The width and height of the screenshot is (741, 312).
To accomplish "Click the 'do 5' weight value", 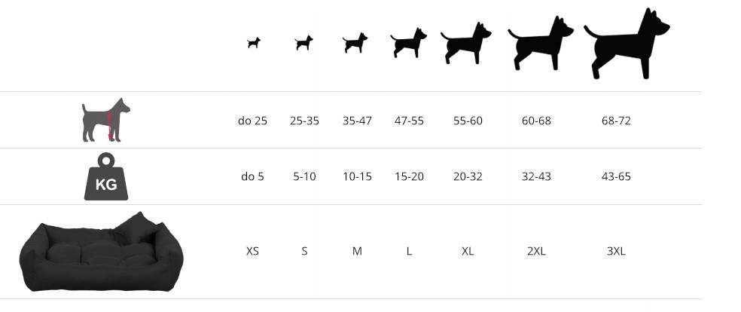I will pyautogui.click(x=253, y=177).
